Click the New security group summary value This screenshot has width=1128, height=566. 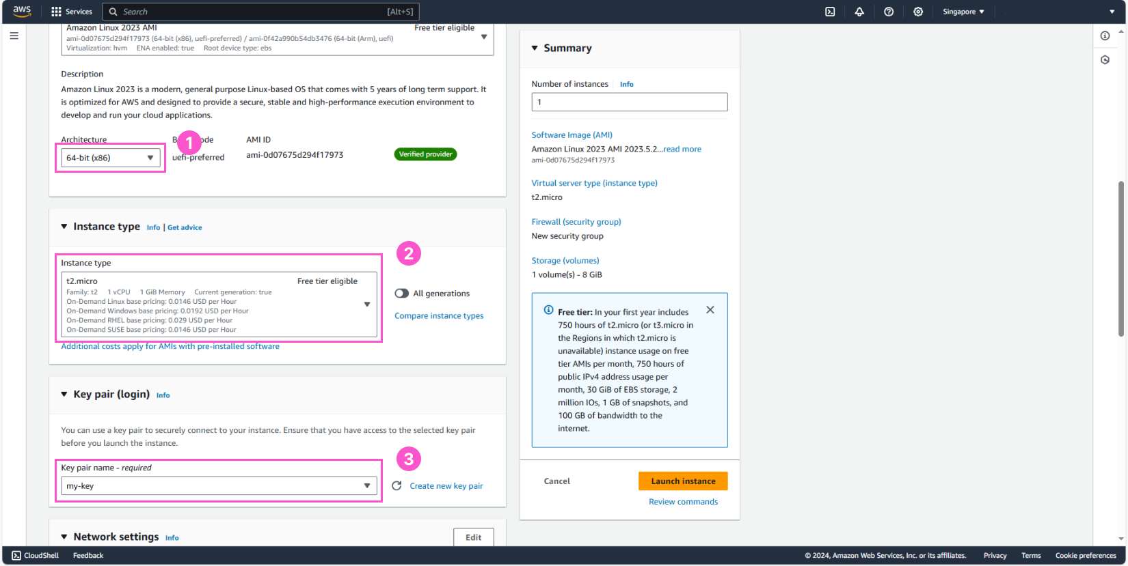pos(567,236)
